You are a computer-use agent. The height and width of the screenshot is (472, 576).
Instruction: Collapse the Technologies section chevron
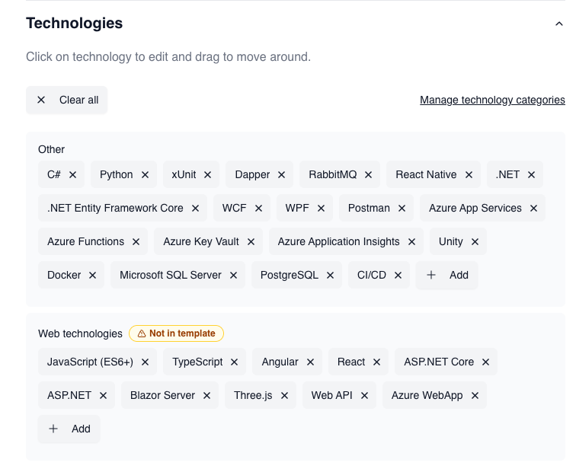tap(559, 24)
